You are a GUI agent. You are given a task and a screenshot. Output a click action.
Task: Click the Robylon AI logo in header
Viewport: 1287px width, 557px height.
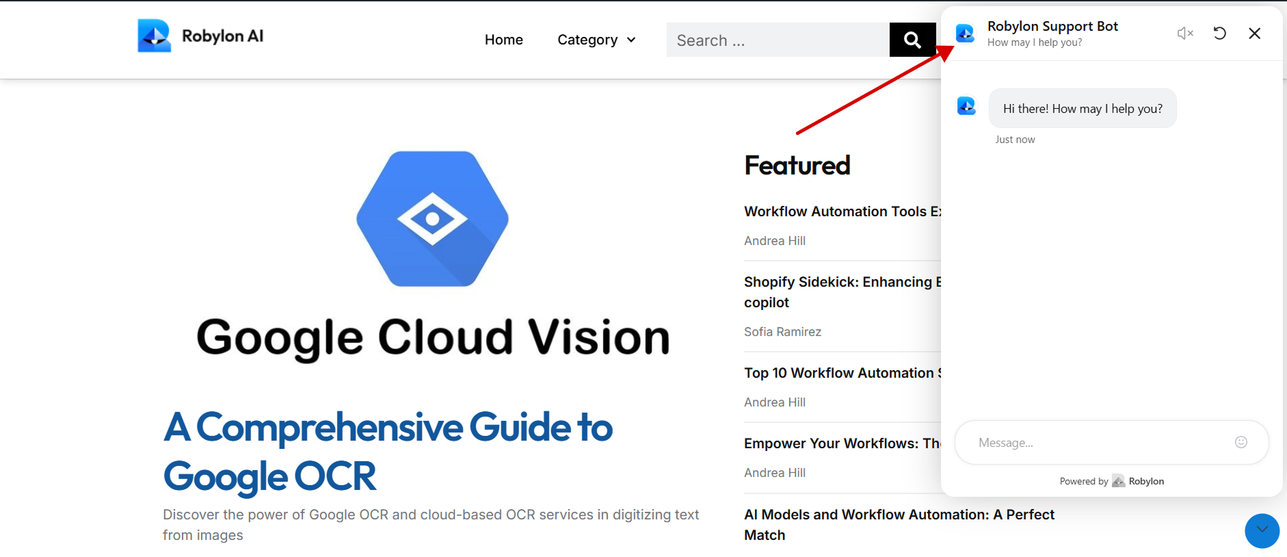tap(200, 36)
